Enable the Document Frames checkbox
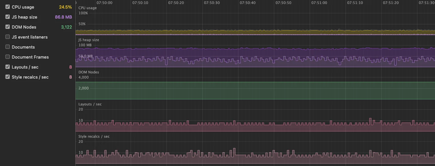Screen dimensions: 435x166 click(x=8, y=57)
